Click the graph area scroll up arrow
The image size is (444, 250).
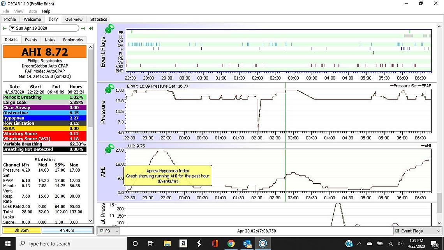439,27
